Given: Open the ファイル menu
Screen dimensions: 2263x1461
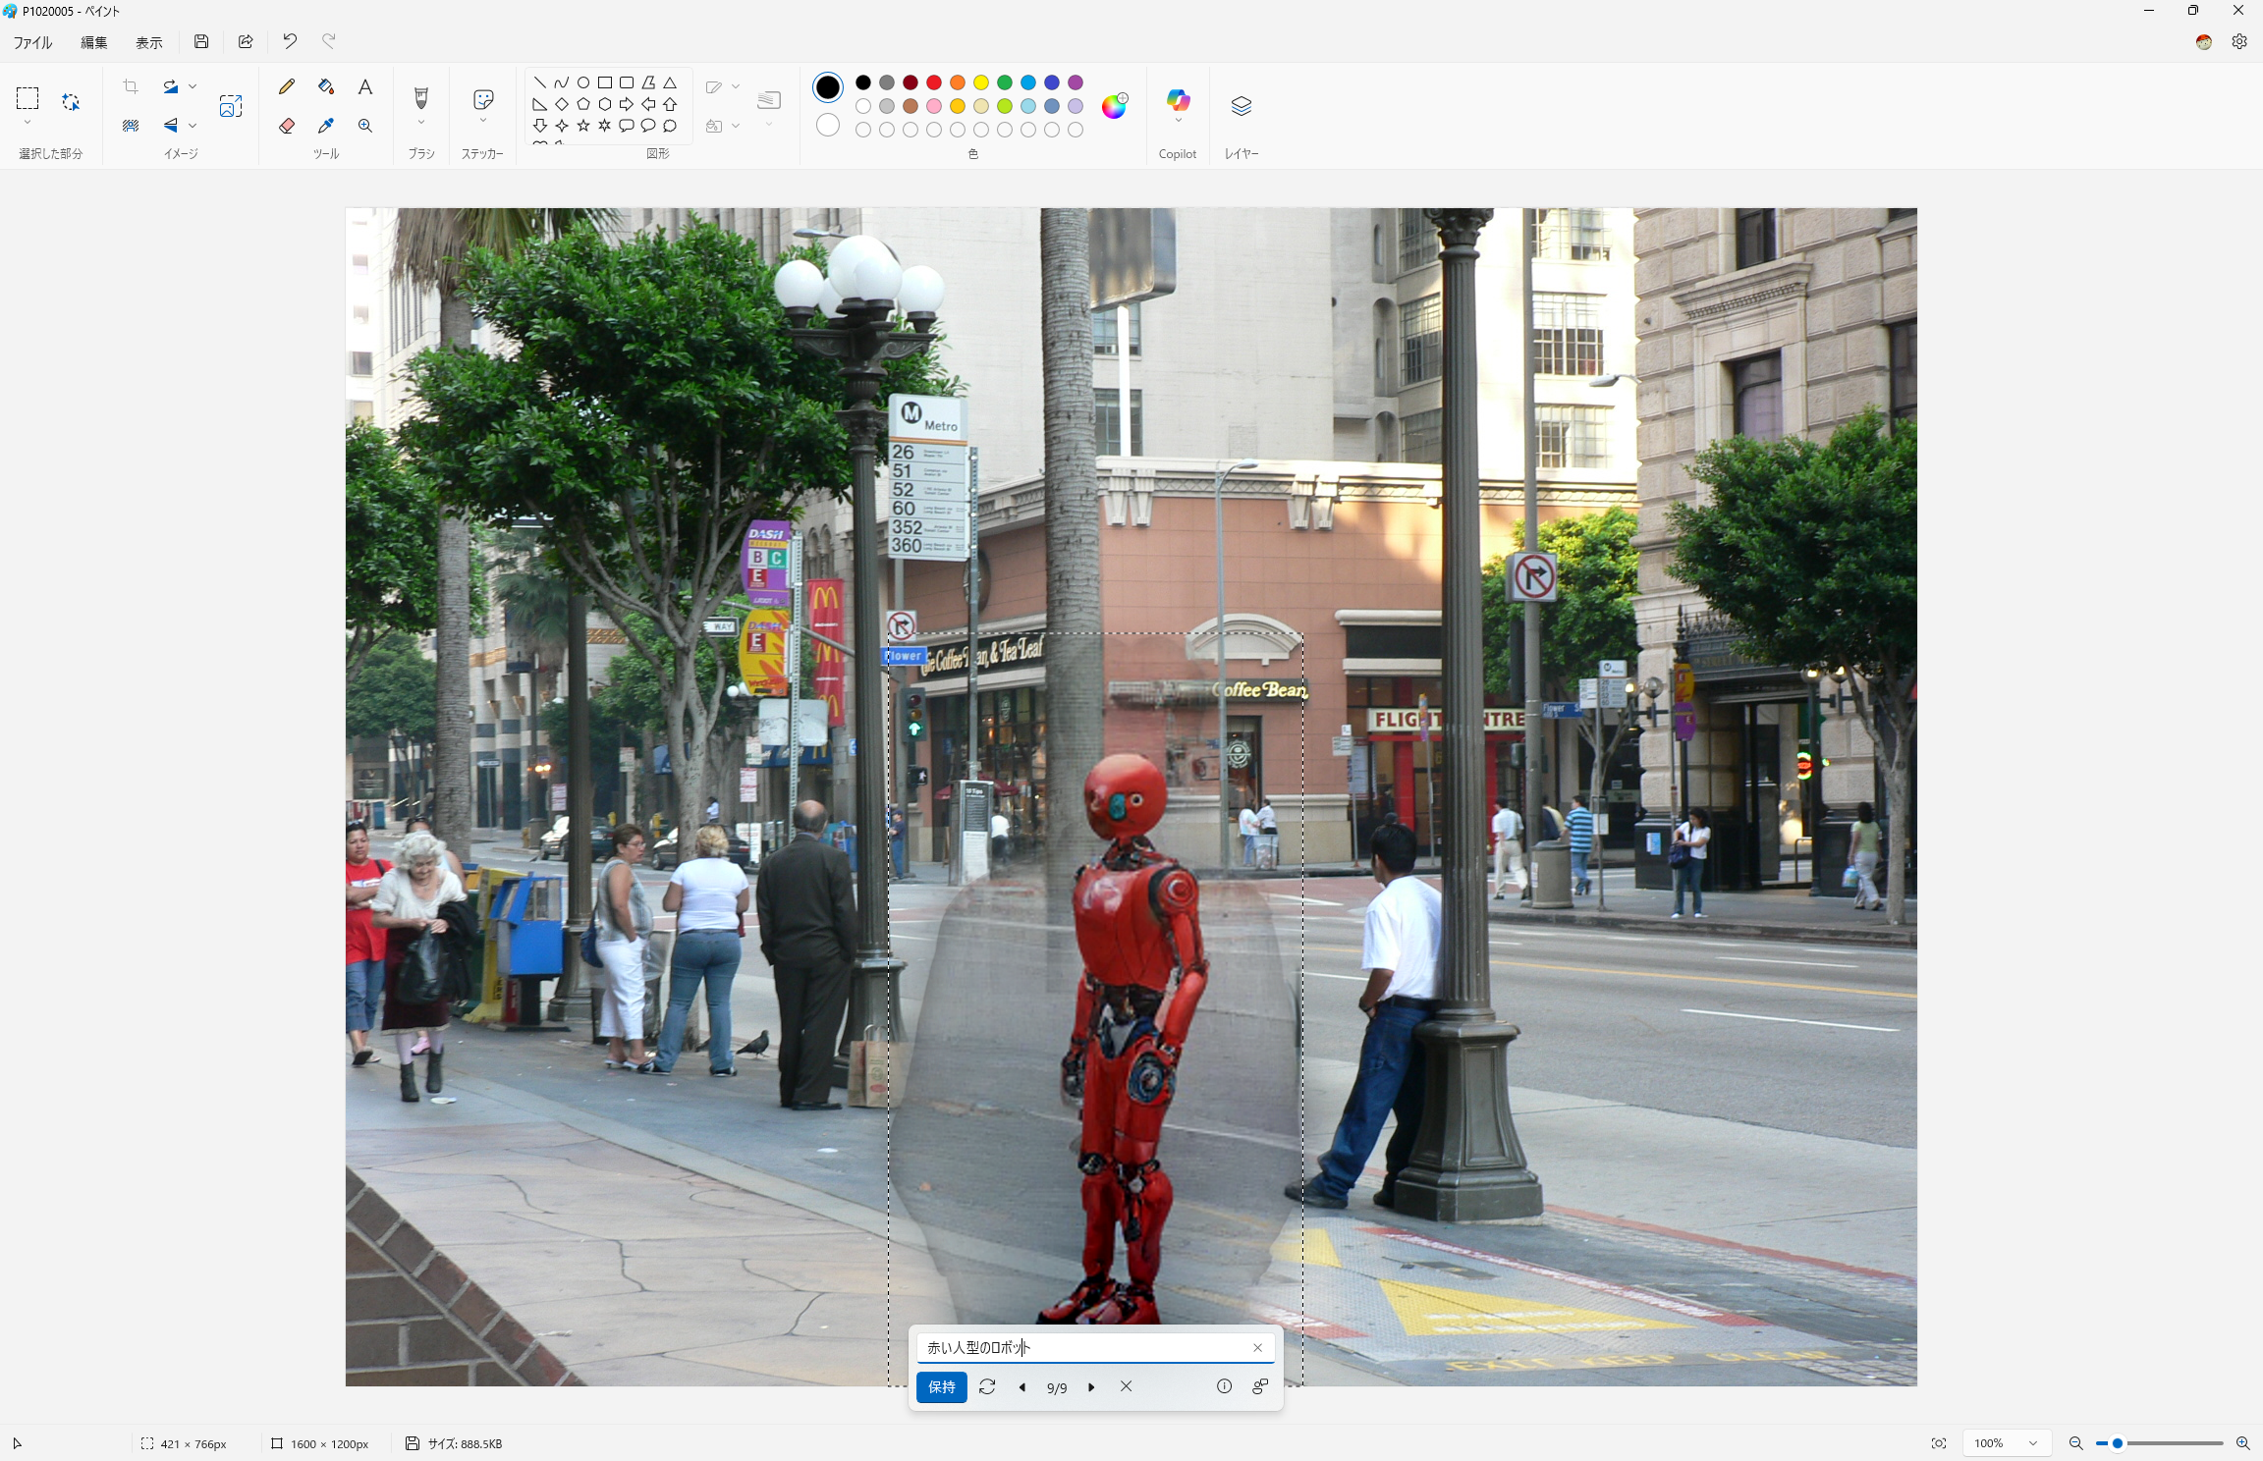Looking at the screenshot, I should tap(32, 42).
